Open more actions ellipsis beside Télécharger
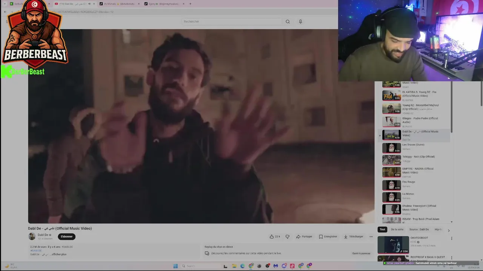This screenshot has height=271, width=483. coord(371,236)
